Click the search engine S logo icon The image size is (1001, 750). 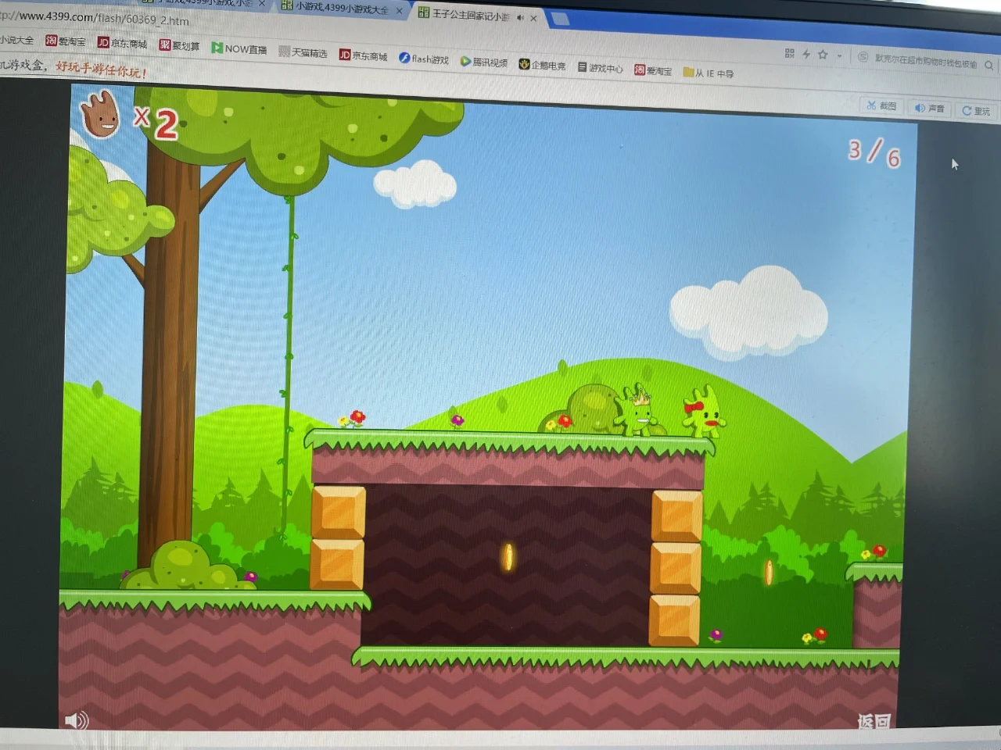pos(863,57)
